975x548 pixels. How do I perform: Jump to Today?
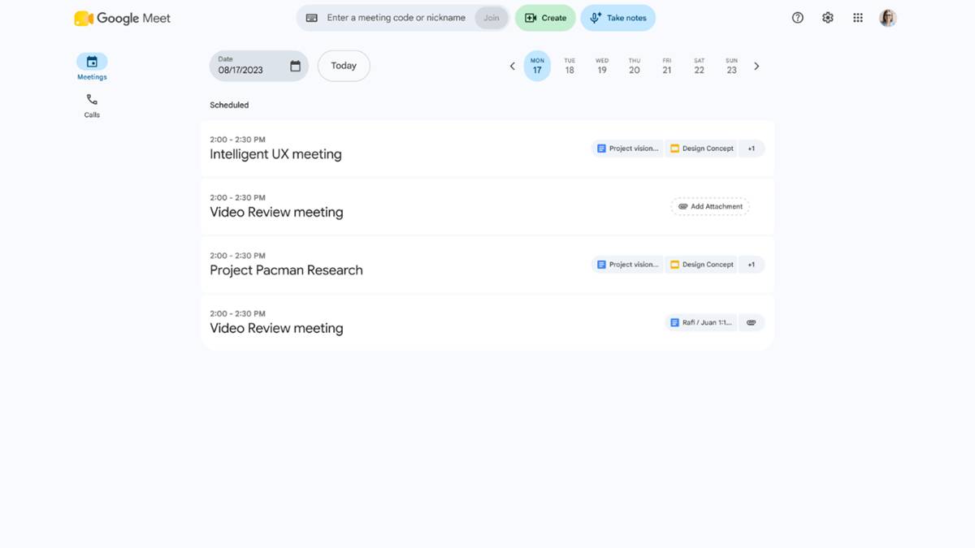[344, 66]
